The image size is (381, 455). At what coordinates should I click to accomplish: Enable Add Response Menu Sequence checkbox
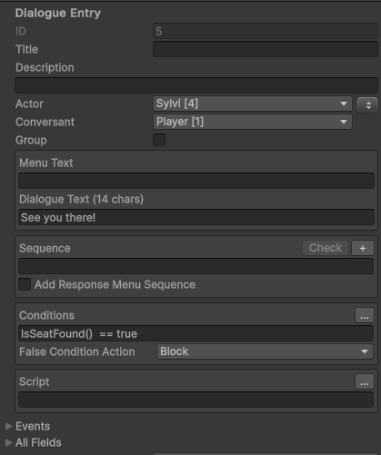pos(25,284)
